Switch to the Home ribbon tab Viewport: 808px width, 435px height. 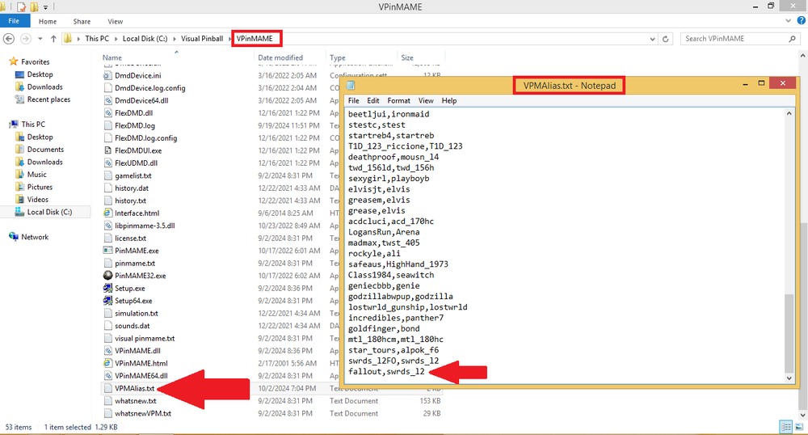click(x=48, y=22)
